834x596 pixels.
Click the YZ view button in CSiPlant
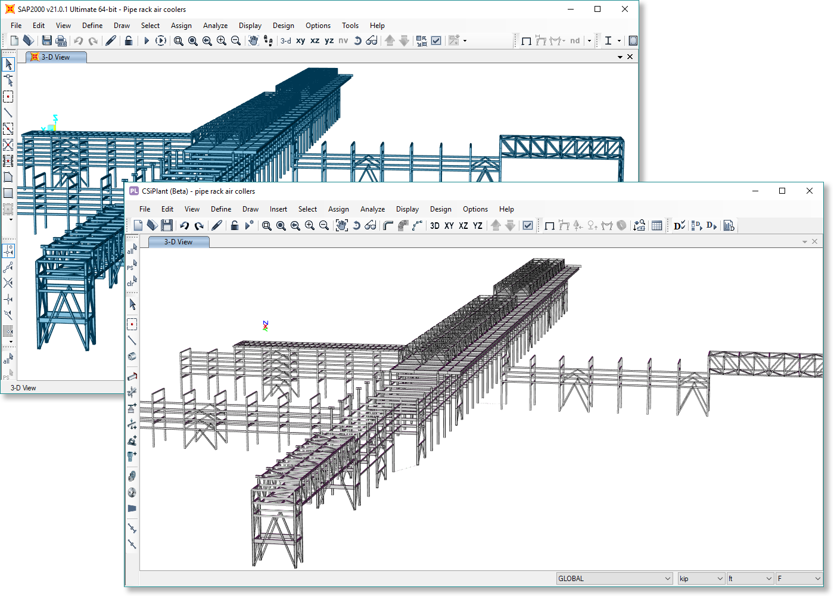pos(478,225)
